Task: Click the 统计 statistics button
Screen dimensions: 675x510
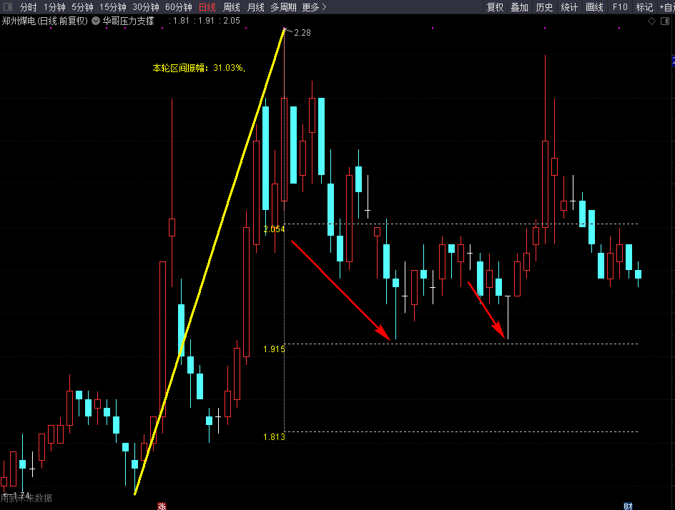Action: (x=569, y=7)
